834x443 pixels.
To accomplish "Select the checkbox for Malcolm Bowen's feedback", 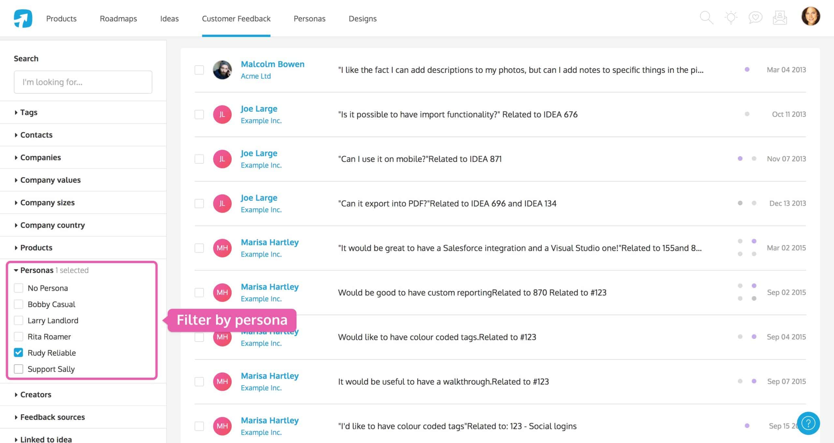I will [x=199, y=70].
